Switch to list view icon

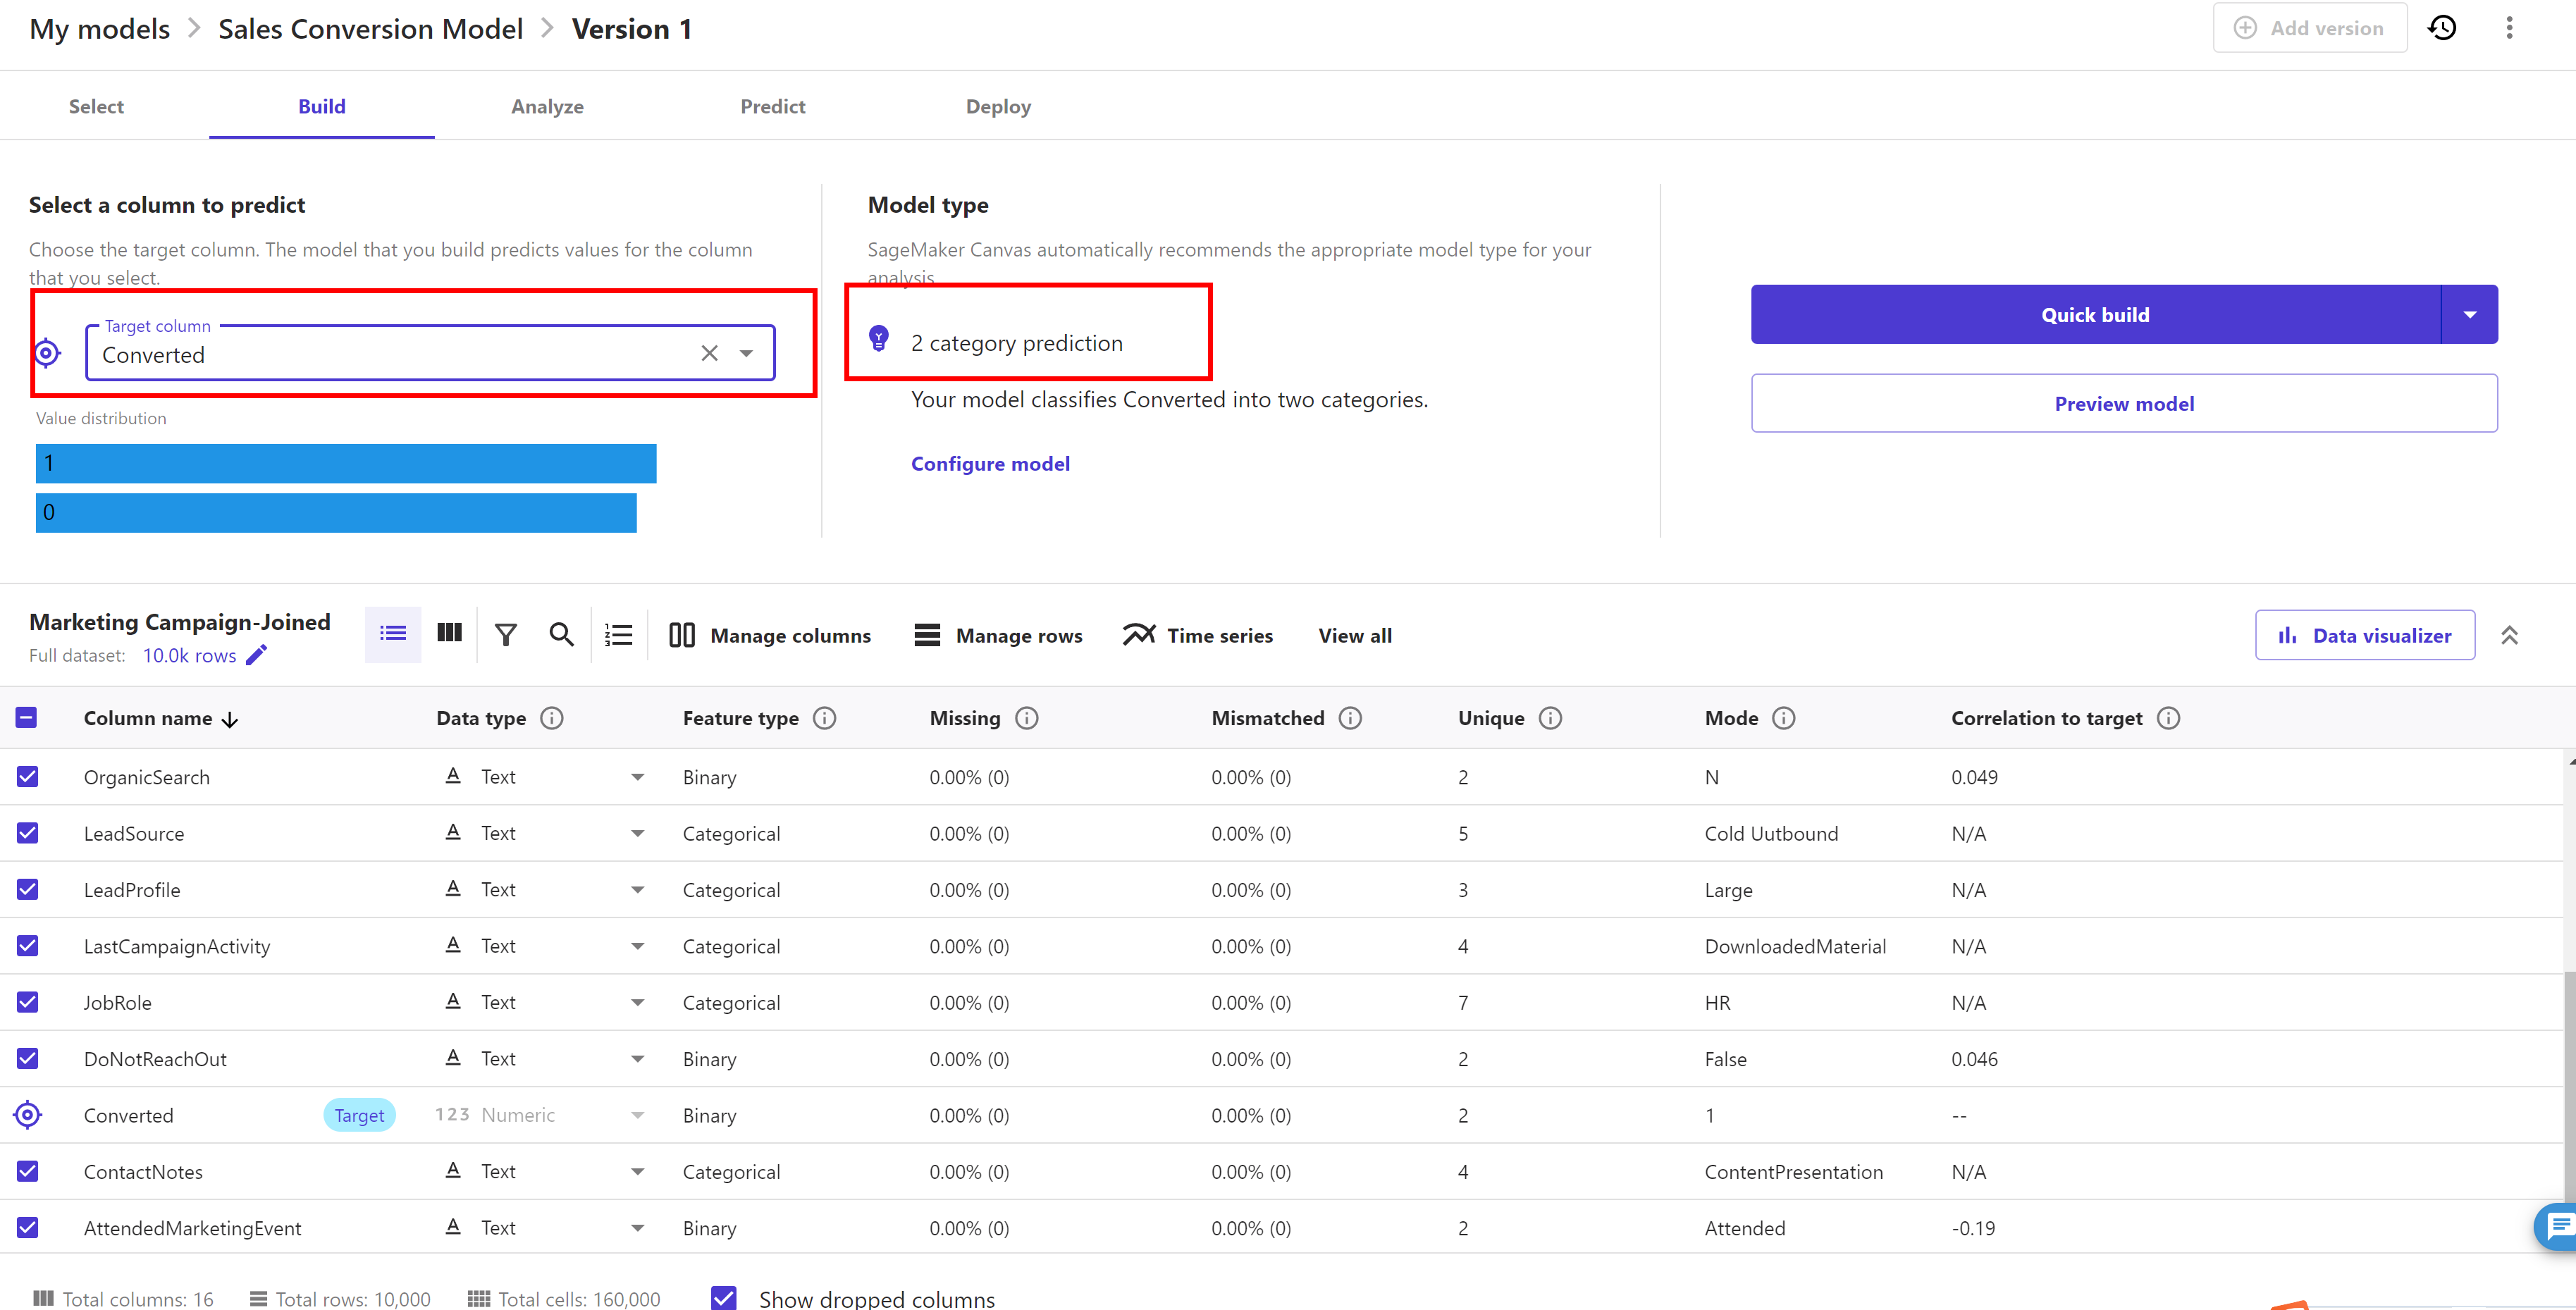pos(392,634)
